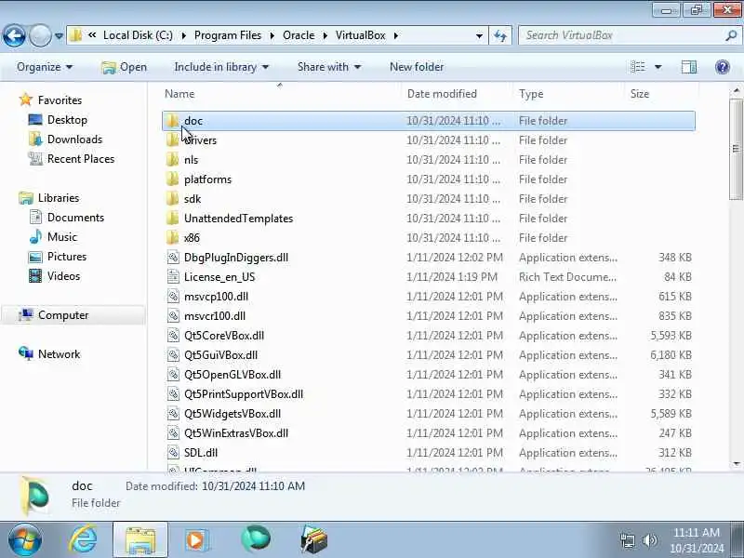Select the Qt5GuiVBox.dll file icon
The width and height of the screenshot is (744, 558).
(x=173, y=355)
